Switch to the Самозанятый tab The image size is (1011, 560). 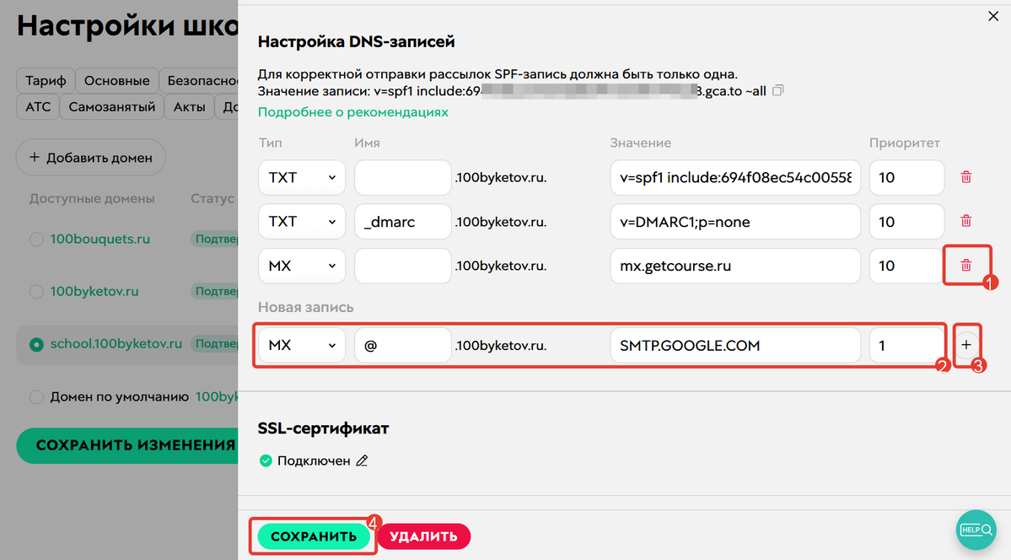(x=112, y=107)
